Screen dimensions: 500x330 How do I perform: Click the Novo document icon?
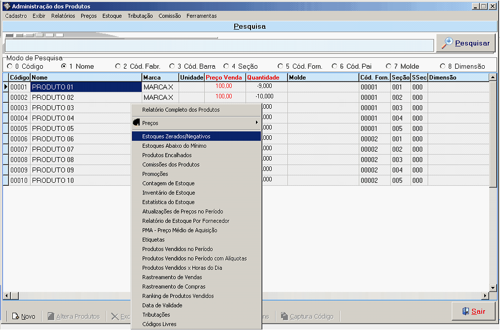click(x=15, y=316)
